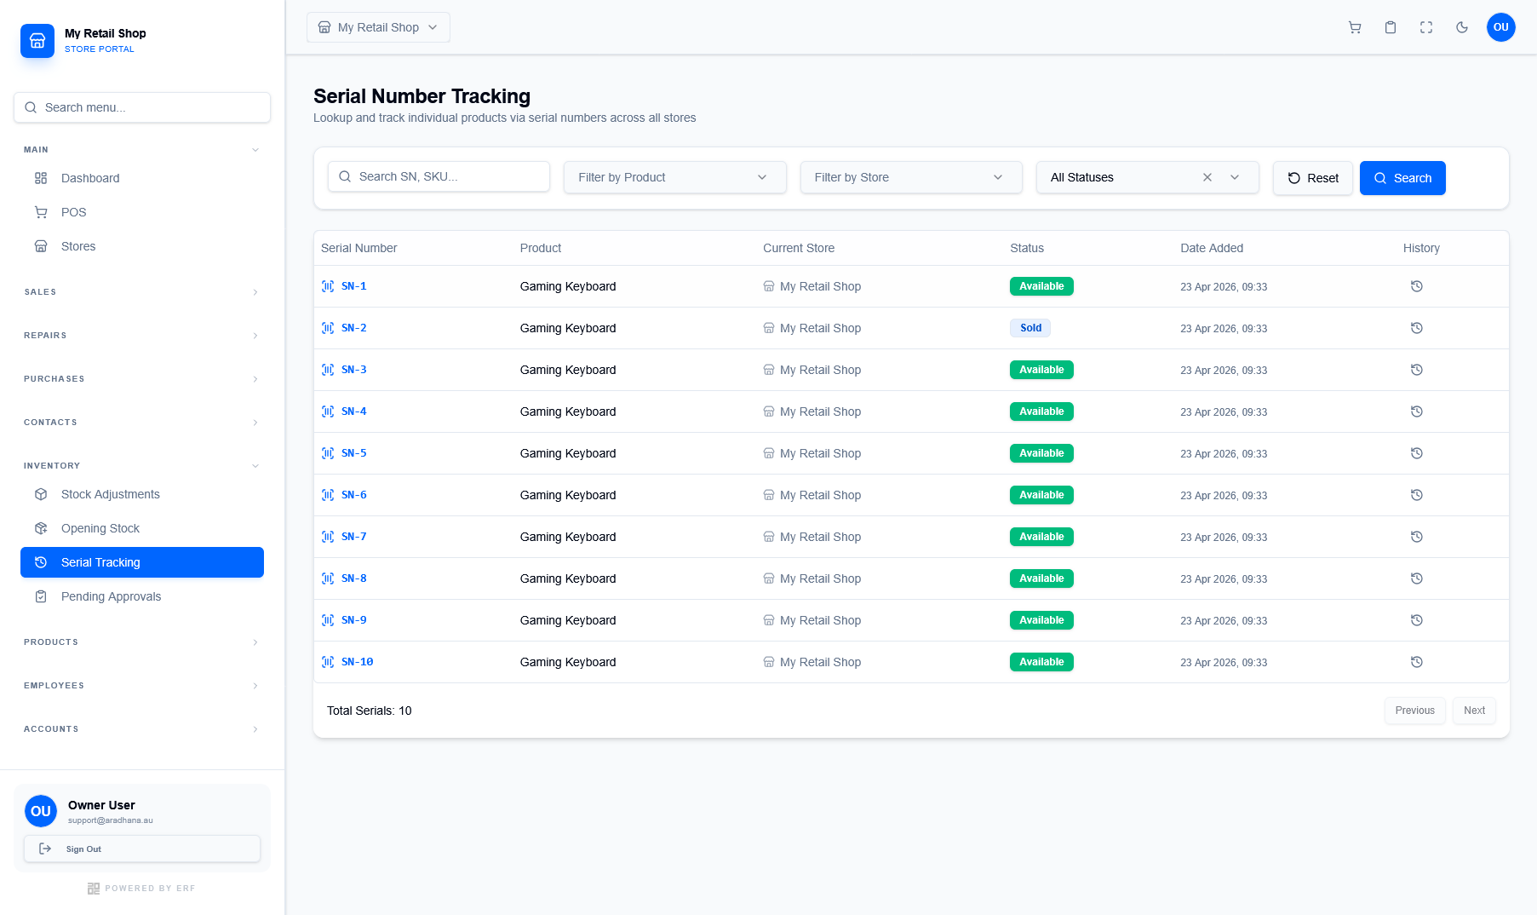Open Pending Approvals page
This screenshot has height=915, width=1537.
tap(142, 596)
